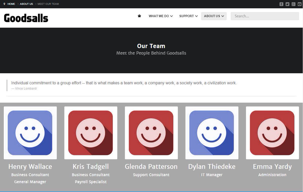Expand the What We Do menu

pos(161,16)
